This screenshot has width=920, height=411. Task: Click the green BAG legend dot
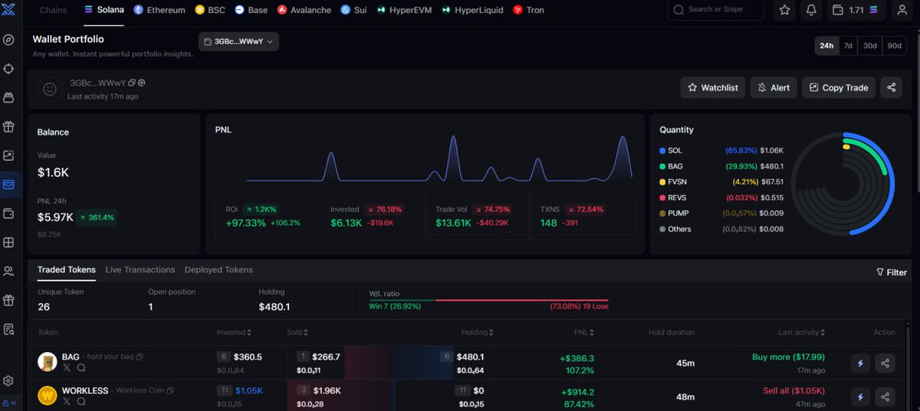662,166
